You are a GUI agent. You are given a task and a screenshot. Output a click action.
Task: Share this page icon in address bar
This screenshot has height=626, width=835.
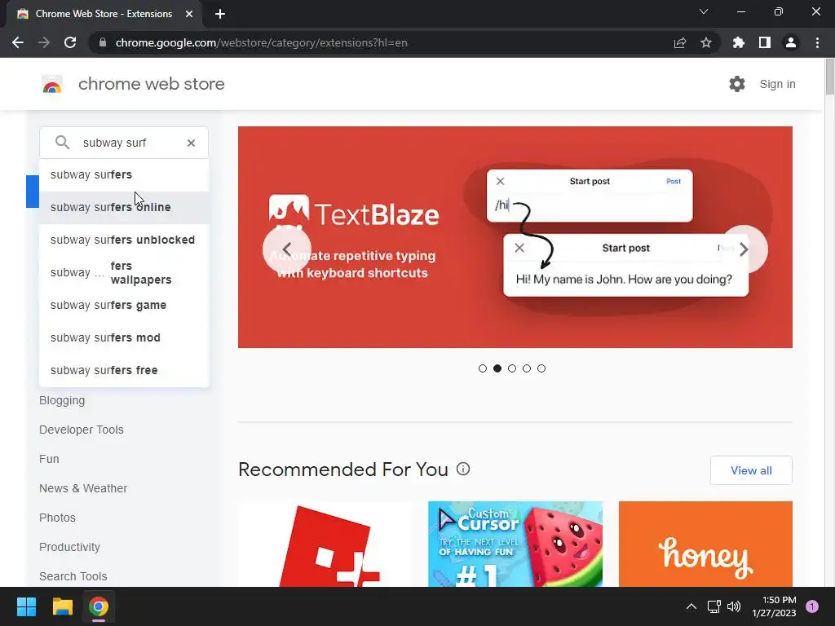[679, 42]
